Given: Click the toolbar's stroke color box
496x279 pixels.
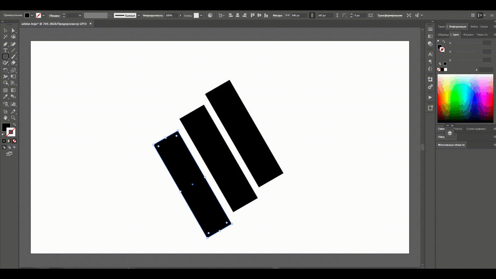Looking at the screenshot, I should 12,132.
